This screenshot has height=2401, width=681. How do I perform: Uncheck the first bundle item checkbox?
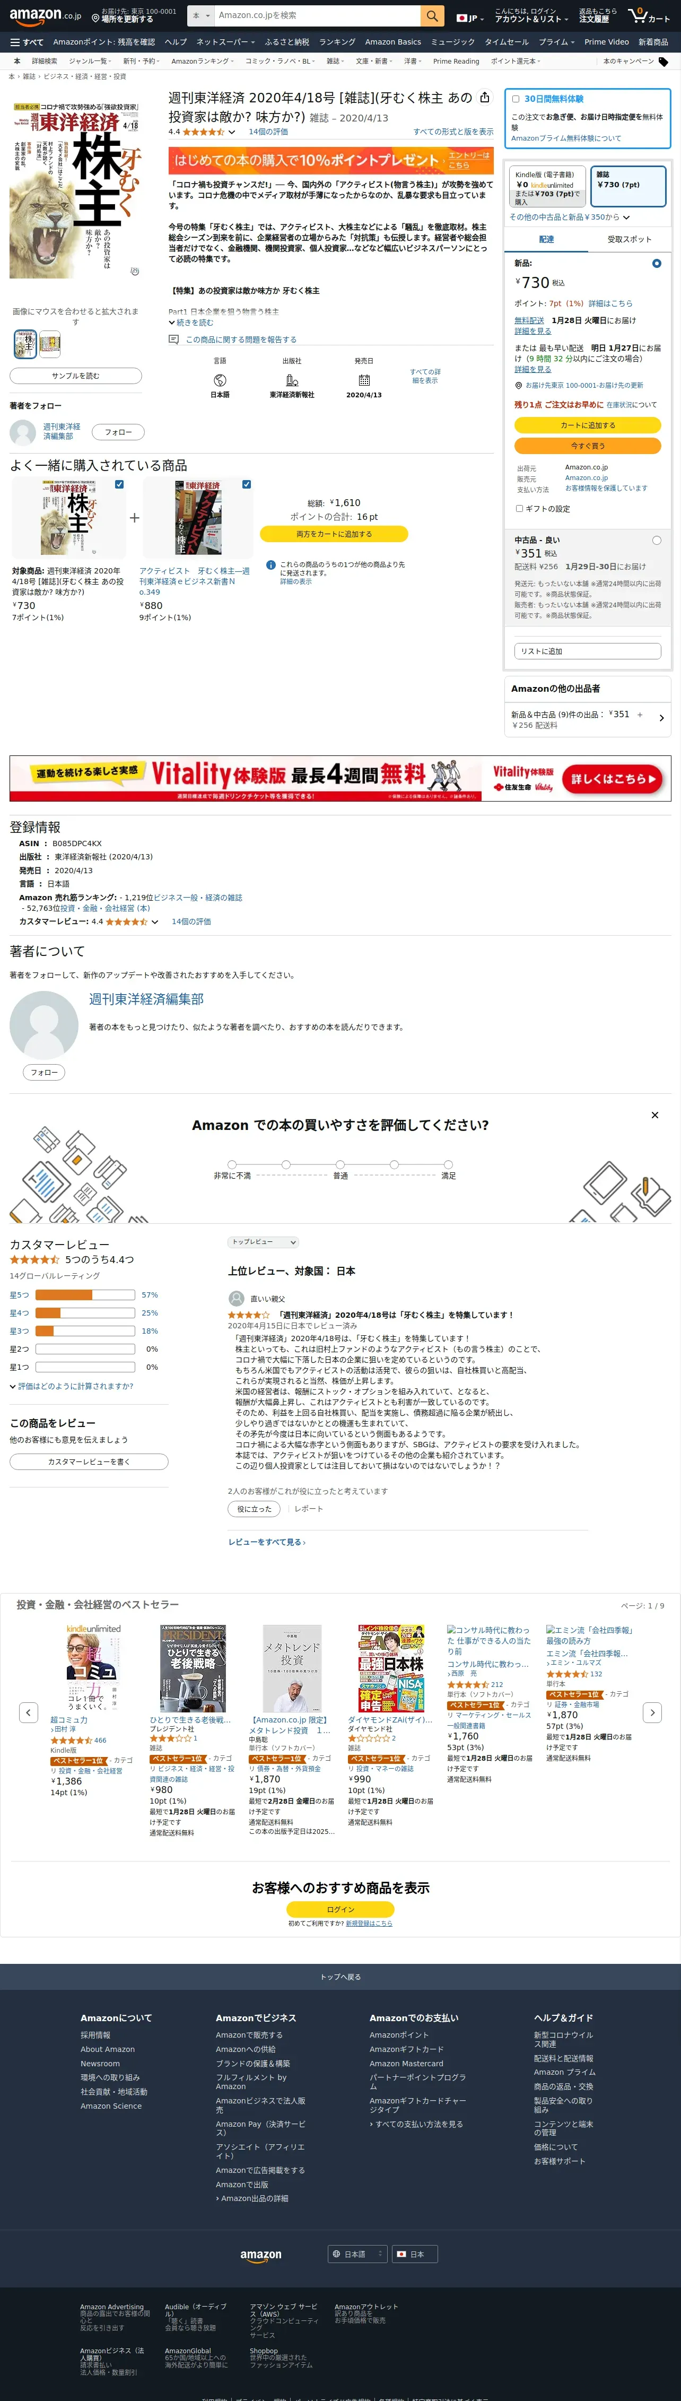(x=119, y=485)
